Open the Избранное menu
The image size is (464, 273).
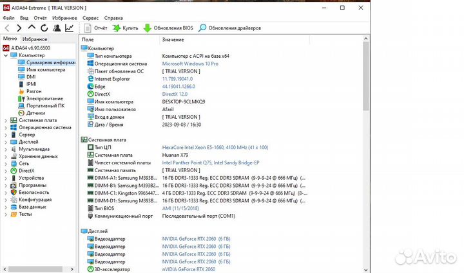click(x=64, y=18)
